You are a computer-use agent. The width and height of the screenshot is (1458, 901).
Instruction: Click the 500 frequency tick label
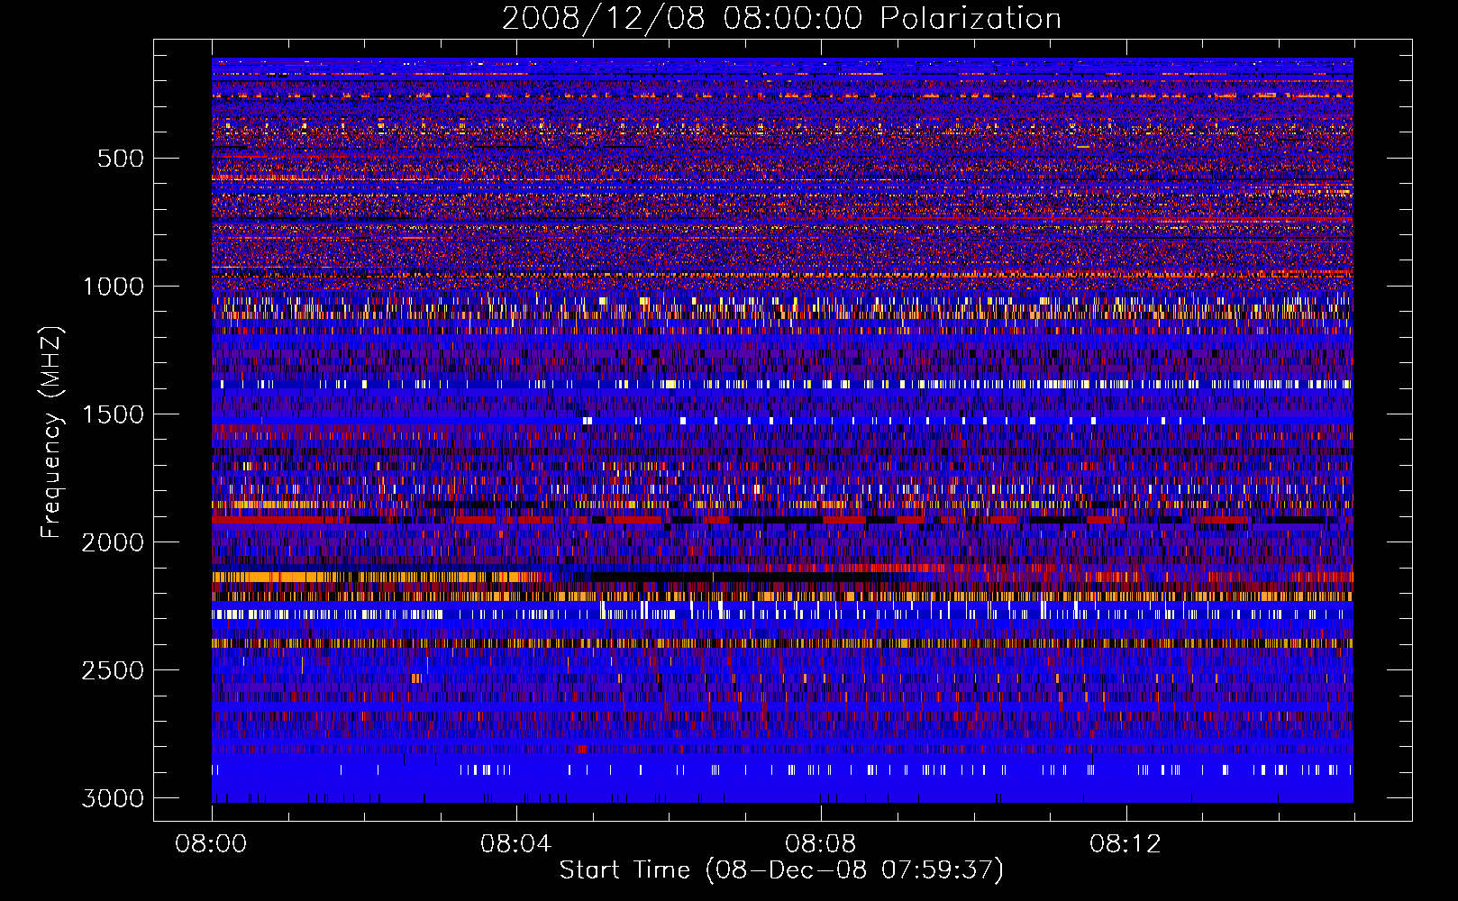[121, 159]
